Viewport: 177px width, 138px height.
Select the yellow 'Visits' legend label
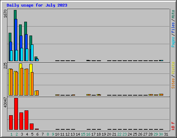(173, 68)
